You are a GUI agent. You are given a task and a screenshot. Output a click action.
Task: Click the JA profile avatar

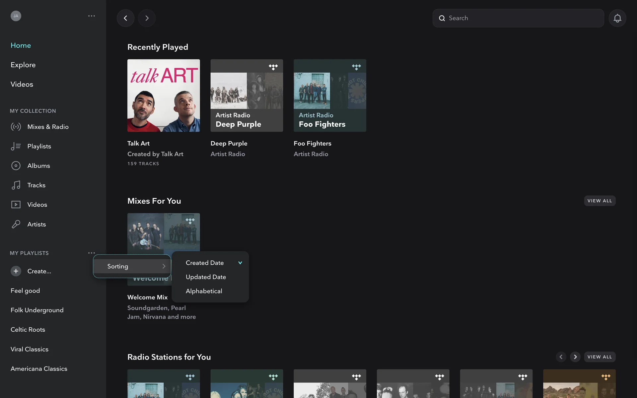(x=16, y=16)
